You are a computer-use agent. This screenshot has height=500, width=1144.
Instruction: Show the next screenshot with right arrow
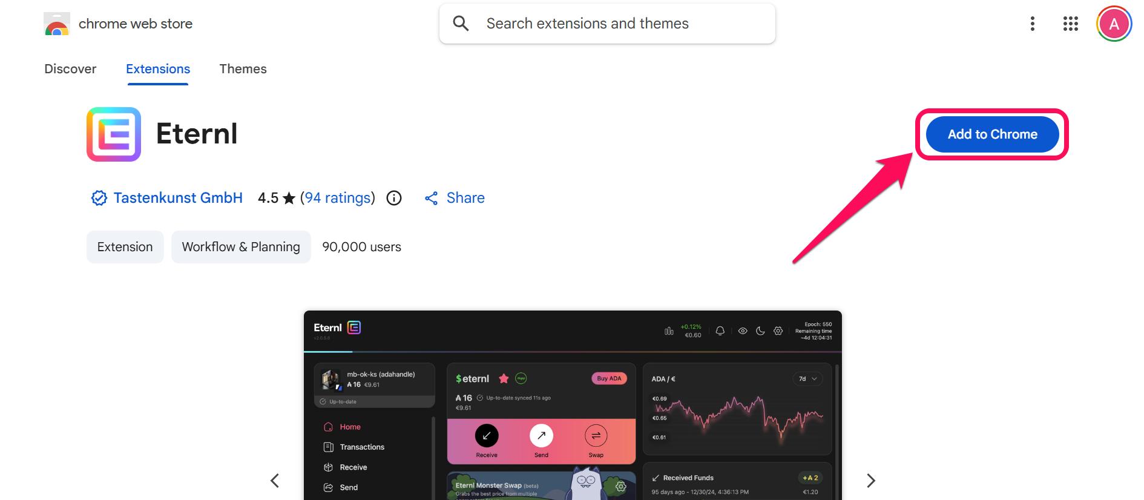point(871,481)
